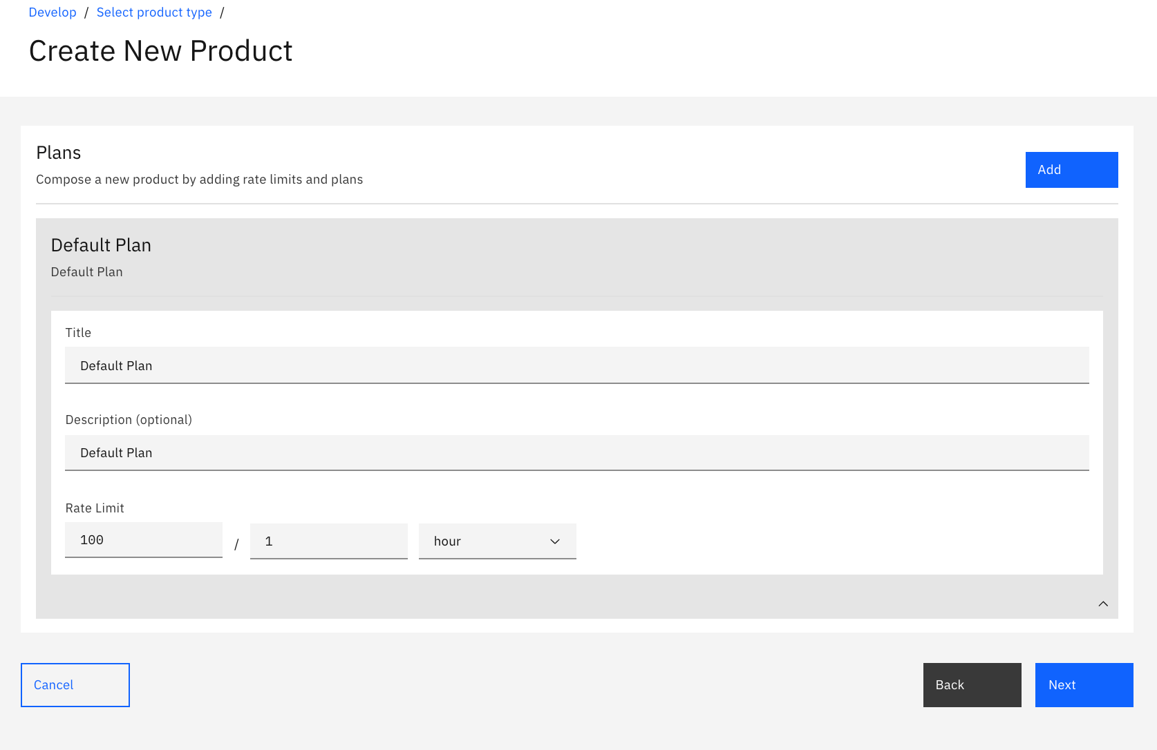Cancel product creation
1157x750 pixels.
pyautogui.click(x=75, y=684)
